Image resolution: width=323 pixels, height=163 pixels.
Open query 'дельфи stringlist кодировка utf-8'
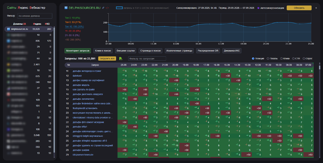click(90, 141)
